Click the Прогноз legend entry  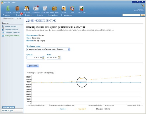(61, 109)
